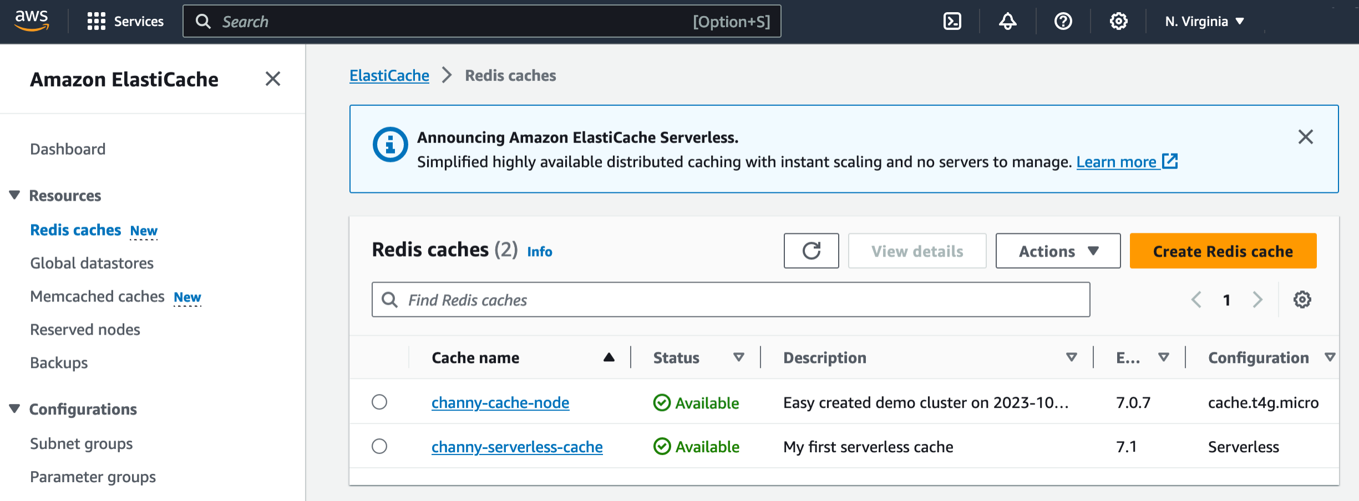Open the N. Virginia region selector
This screenshot has width=1359, height=501.
click(1204, 22)
